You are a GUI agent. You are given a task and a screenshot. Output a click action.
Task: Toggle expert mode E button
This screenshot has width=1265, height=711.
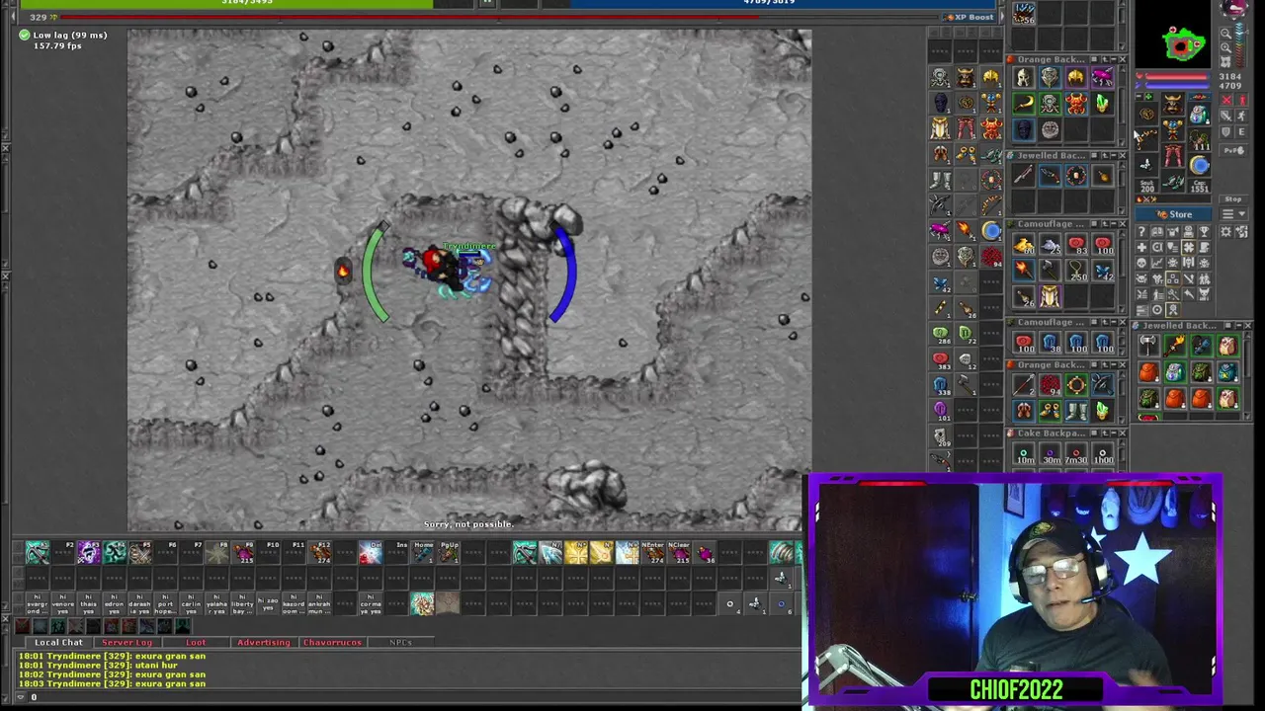click(1242, 132)
